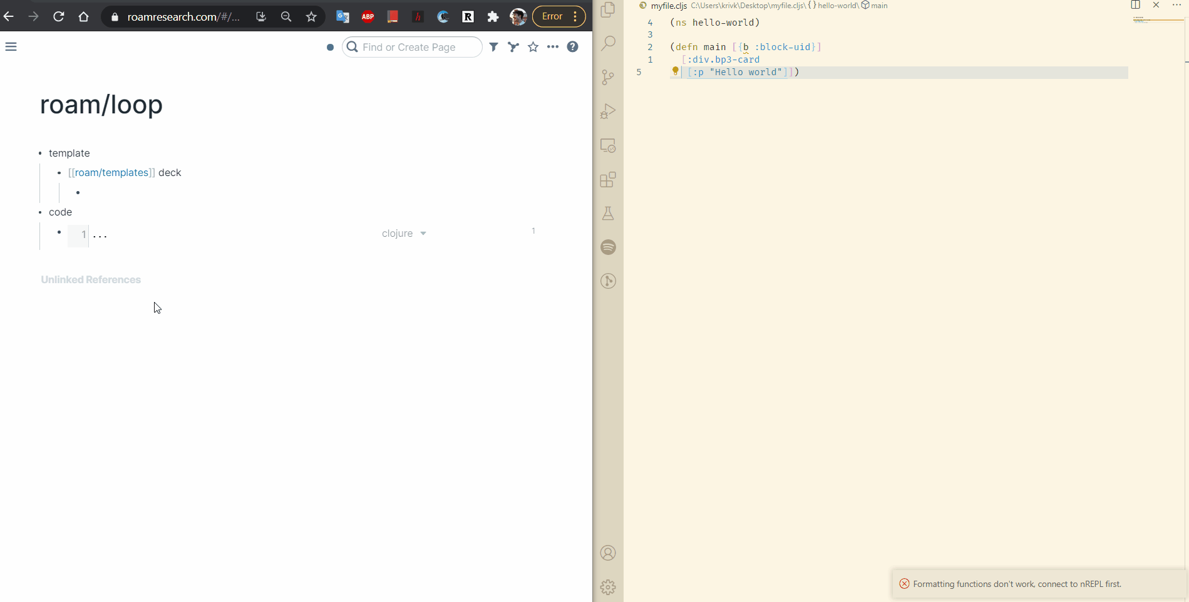Image resolution: width=1189 pixels, height=602 pixels.
Task: Go back in the browser
Action: [x=9, y=17]
